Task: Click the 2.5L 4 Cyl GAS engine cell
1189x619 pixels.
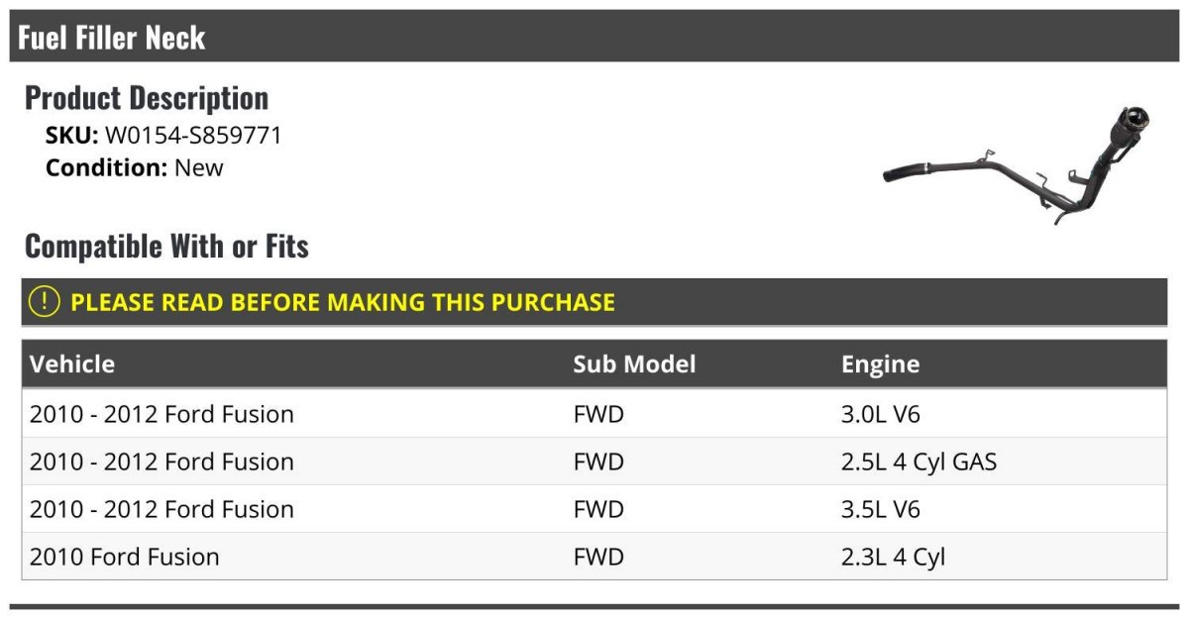Action: click(919, 462)
